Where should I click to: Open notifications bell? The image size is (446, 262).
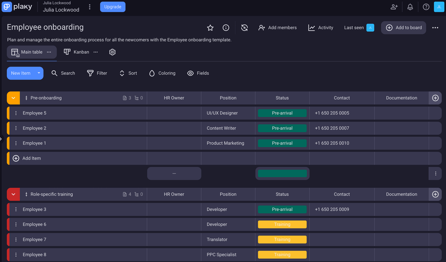pyautogui.click(x=410, y=7)
